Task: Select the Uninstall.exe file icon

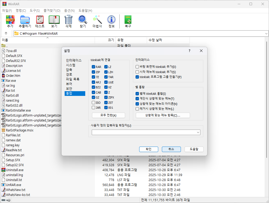Action: [3, 170]
